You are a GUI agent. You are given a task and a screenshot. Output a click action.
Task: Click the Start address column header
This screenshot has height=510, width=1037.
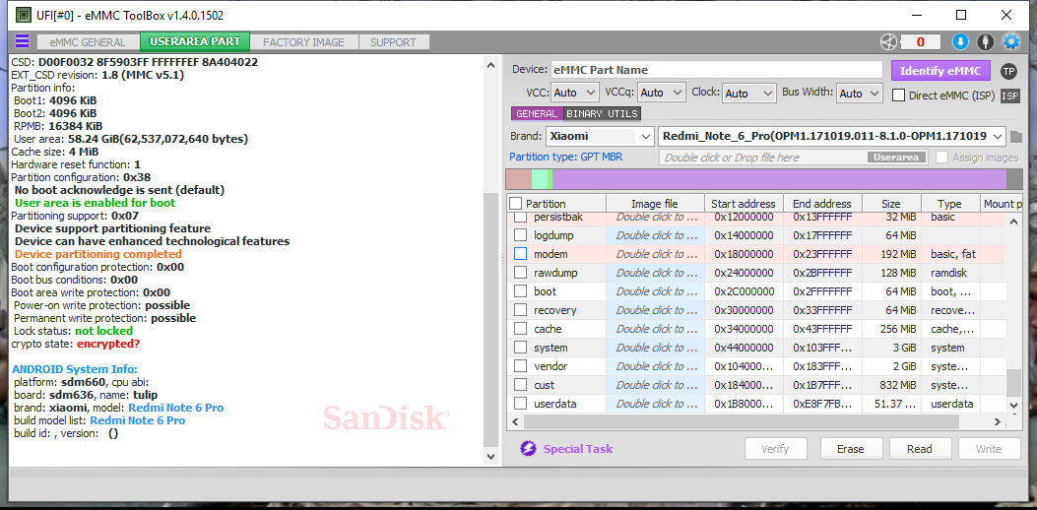(x=744, y=204)
